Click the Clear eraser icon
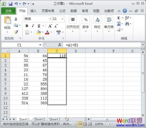This screenshot has height=128, width=146. click(x=119, y=30)
